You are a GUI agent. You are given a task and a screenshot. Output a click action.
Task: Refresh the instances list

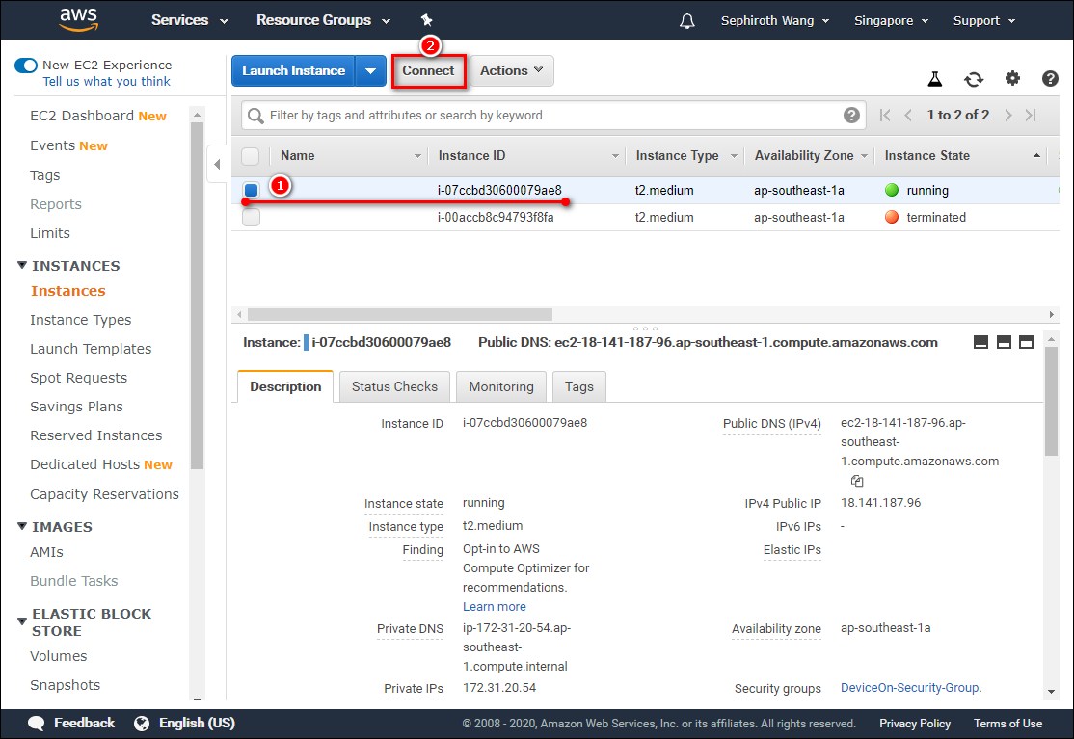[x=974, y=79]
